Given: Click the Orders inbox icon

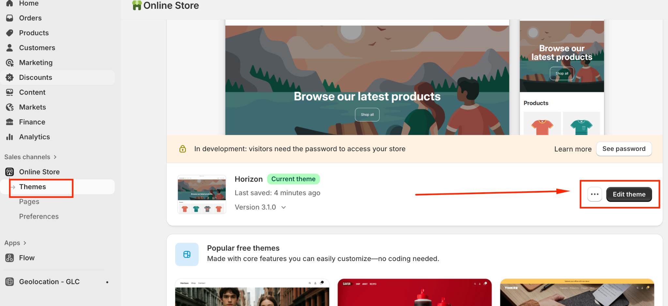Looking at the screenshot, I should pyautogui.click(x=9, y=18).
